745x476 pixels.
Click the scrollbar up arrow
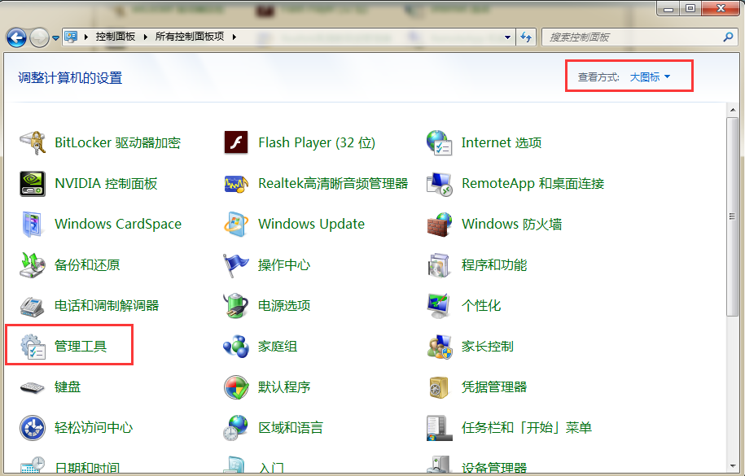click(x=733, y=110)
